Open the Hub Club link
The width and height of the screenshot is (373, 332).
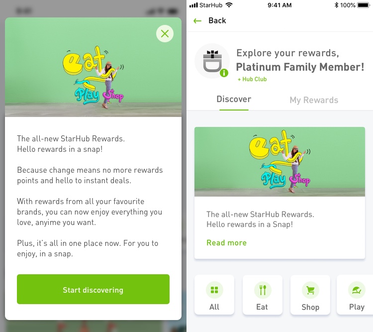(x=252, y=79)
